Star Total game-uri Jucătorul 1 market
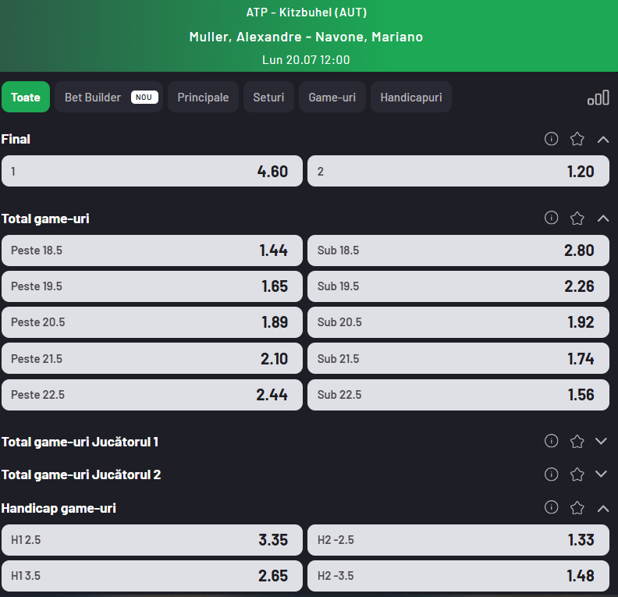 577,441
